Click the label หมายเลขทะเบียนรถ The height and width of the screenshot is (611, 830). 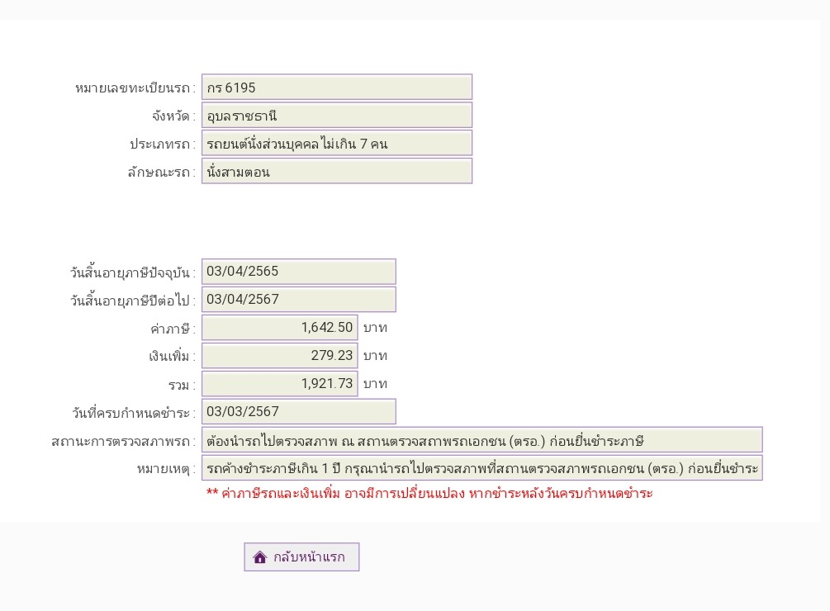pyautogui.click(x=135, y=88)
